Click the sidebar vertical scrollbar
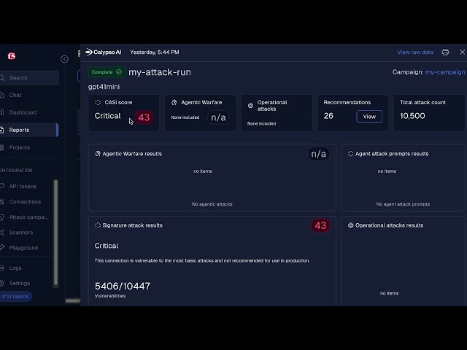Screen dimensions: 467x350 click(x=55, y=233)
